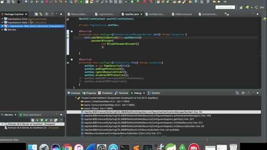Click Collapse All in Package Explorer

click(x=36, y=14)
